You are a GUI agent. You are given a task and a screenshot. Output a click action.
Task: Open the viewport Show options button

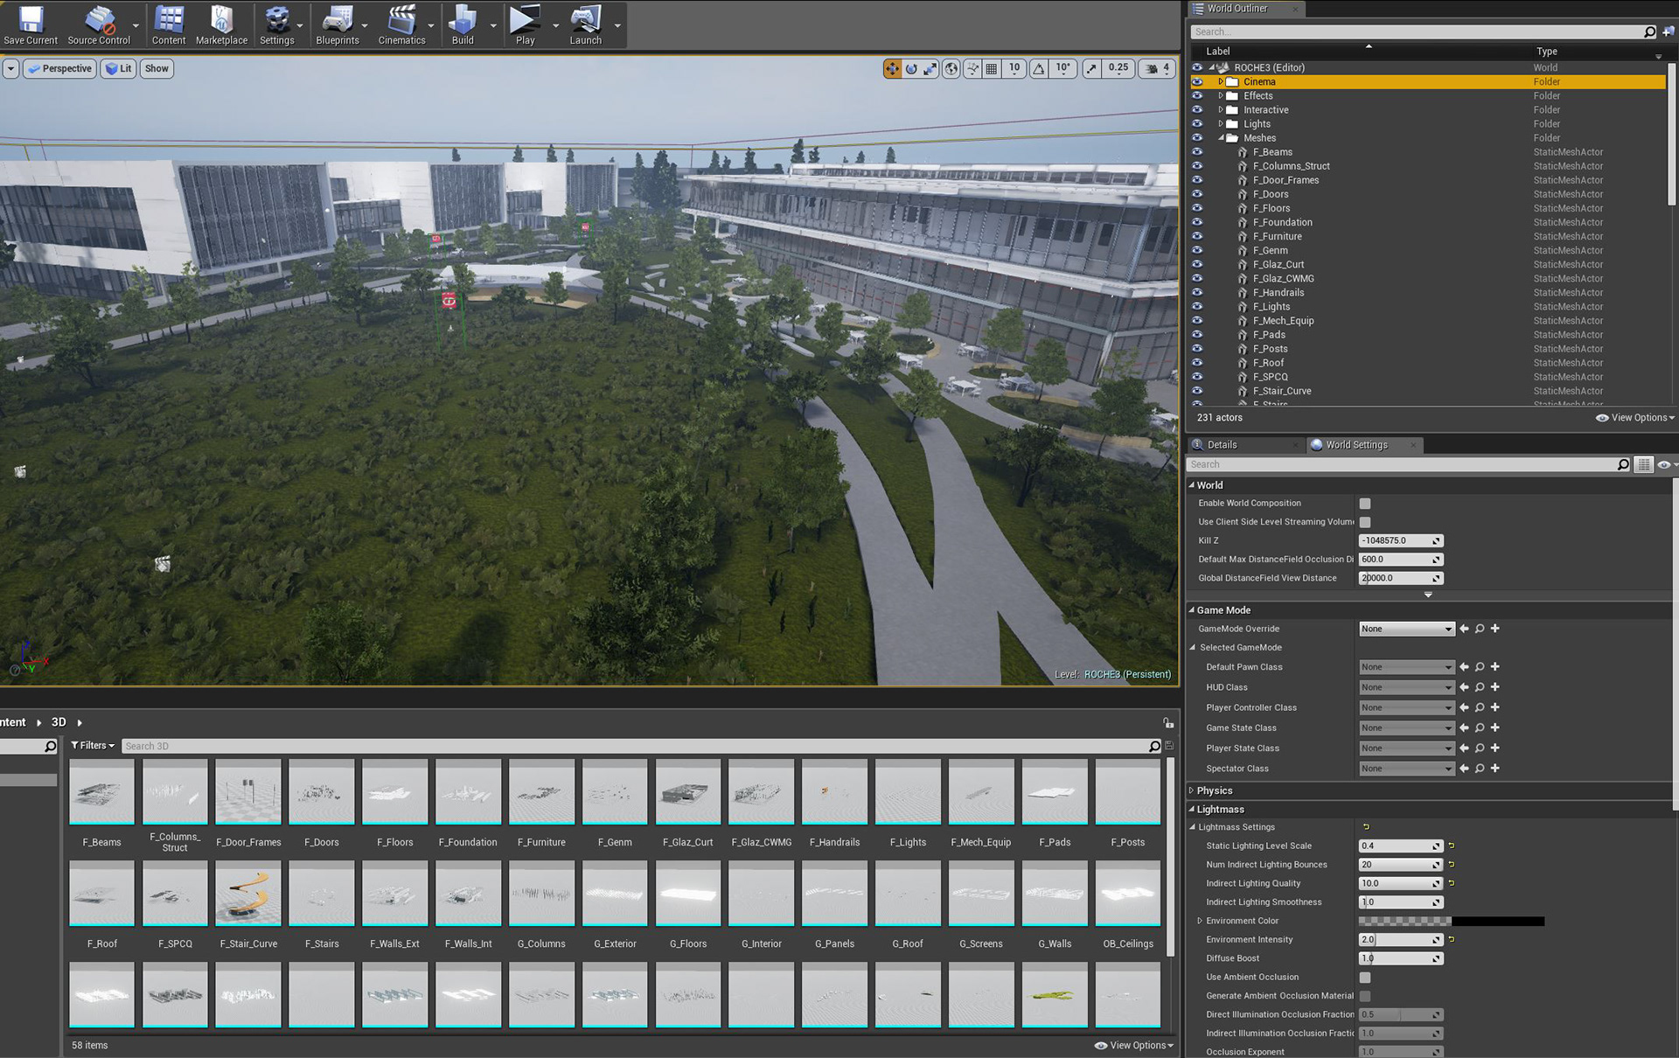coord(157,68)
